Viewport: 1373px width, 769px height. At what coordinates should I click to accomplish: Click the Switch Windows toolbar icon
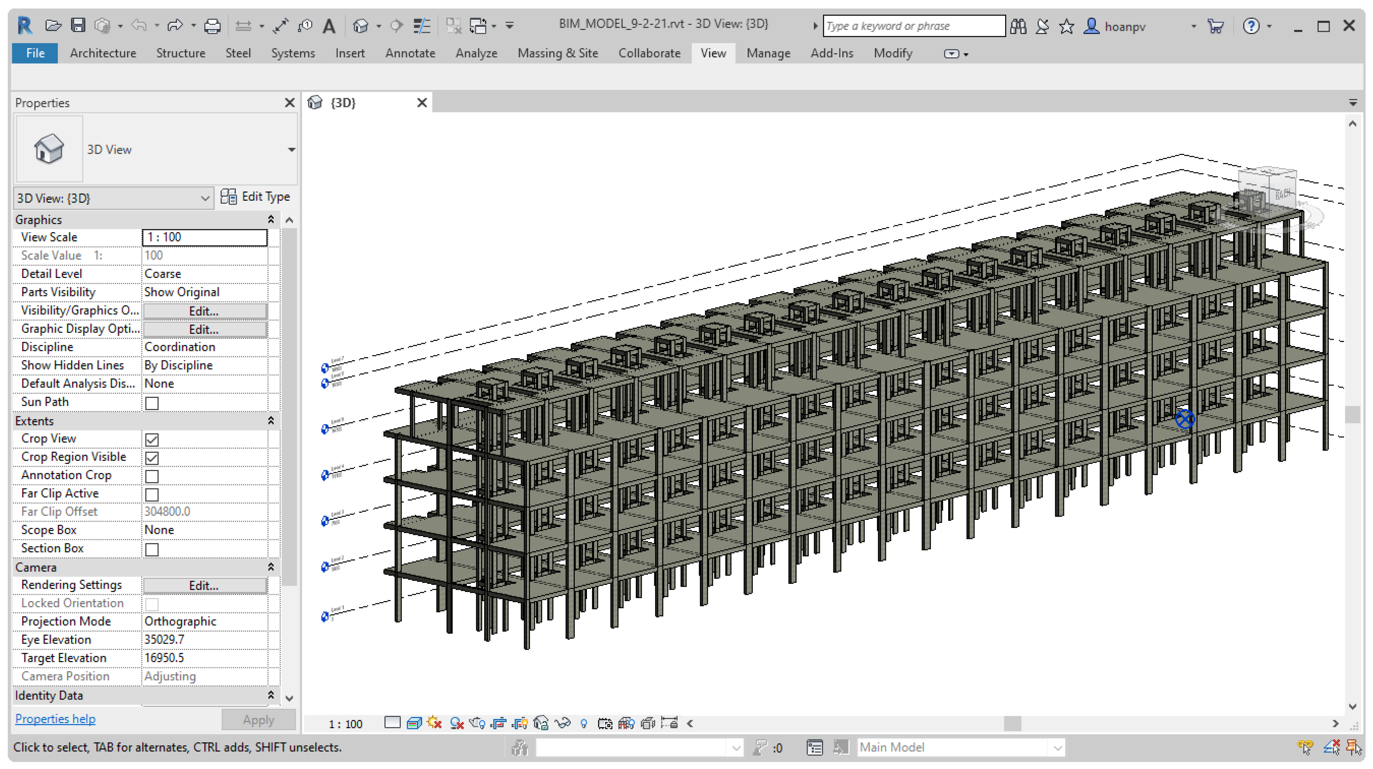click(478, 26)
